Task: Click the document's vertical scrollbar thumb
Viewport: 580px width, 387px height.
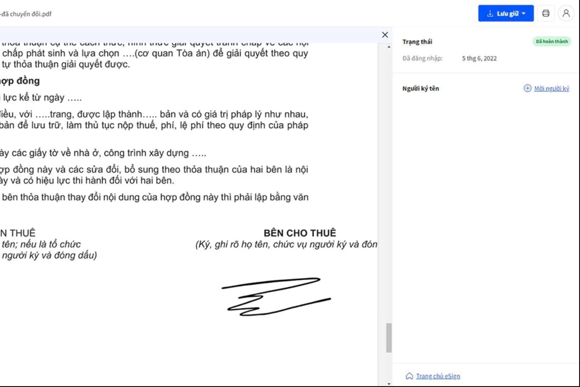Action: tap(388, 337)
